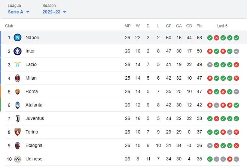Open the Napoli team name link

pyautogui.click(x=32, y=38)
